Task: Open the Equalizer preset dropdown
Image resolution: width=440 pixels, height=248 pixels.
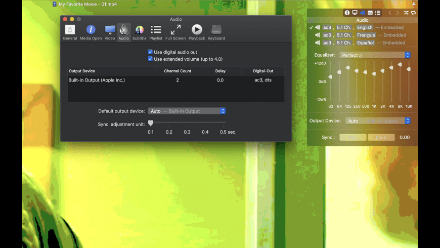Action: [x=375, y=55]
